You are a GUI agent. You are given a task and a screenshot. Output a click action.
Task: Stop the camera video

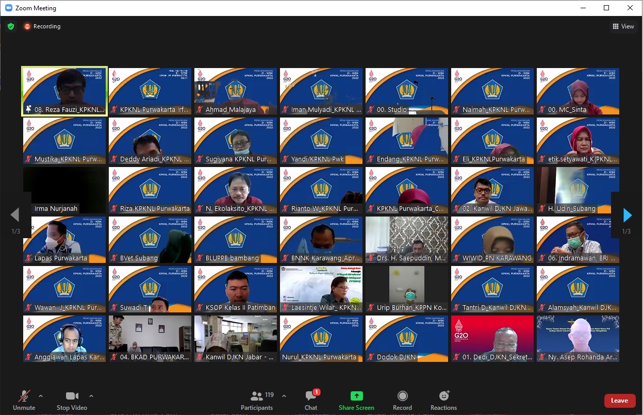click(72, 400)
